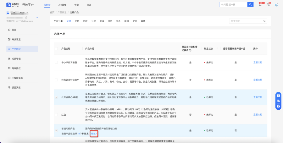Click the Alipay logo in the header
The height and width of the screenshot is (143, 283).
point(13,5)
